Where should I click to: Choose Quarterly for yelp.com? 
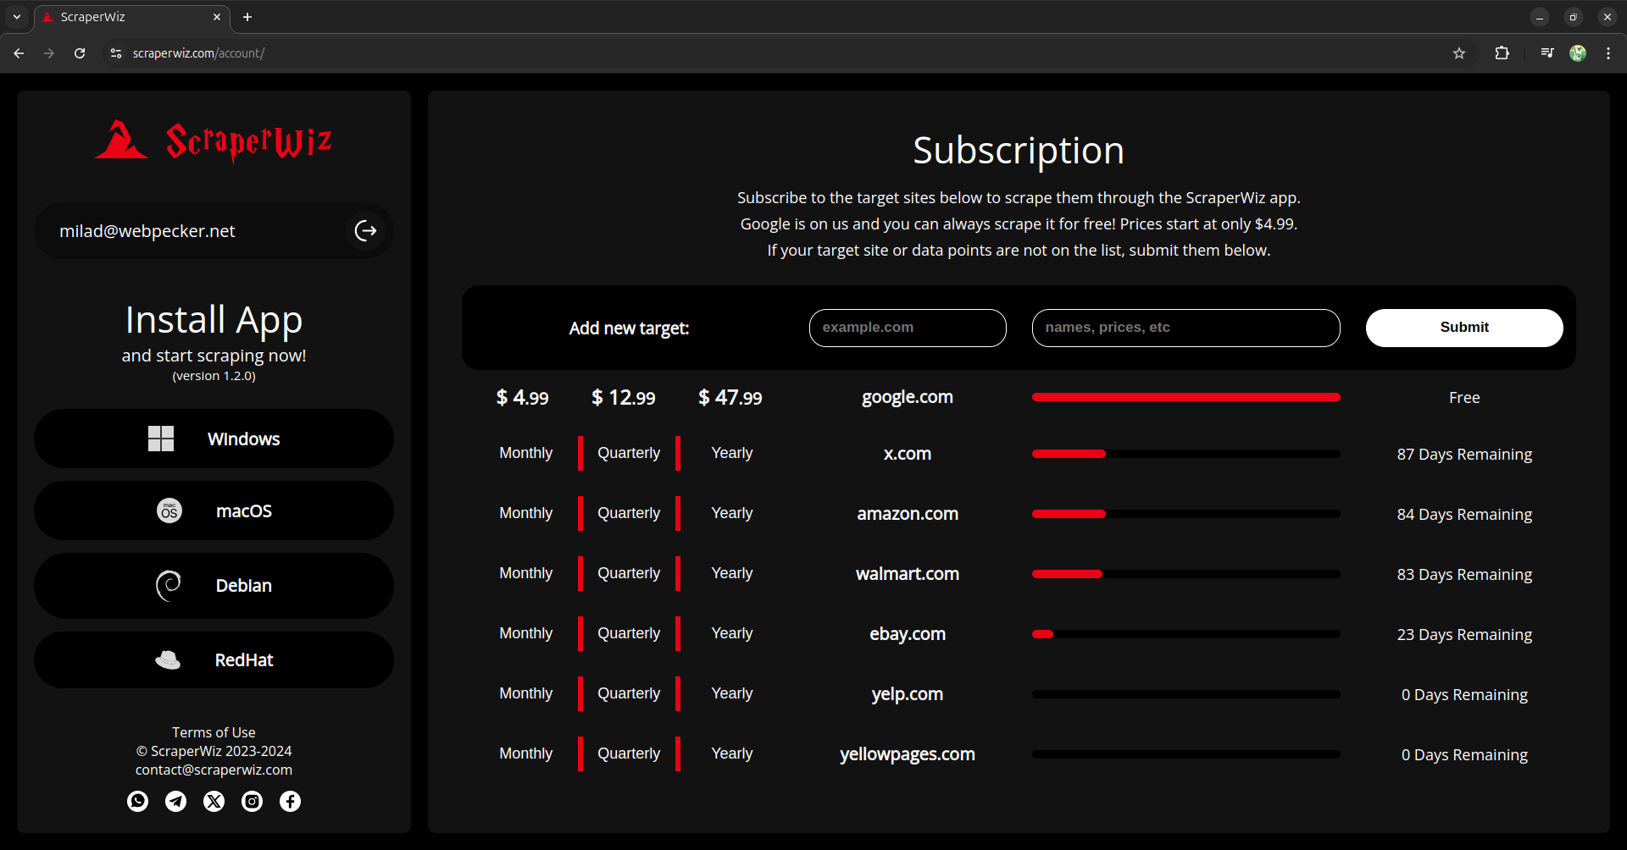point(629,693)
